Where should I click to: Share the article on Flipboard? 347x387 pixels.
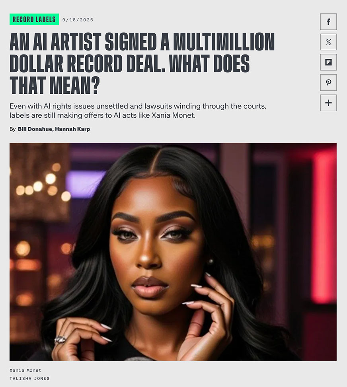tap(328, 62)
